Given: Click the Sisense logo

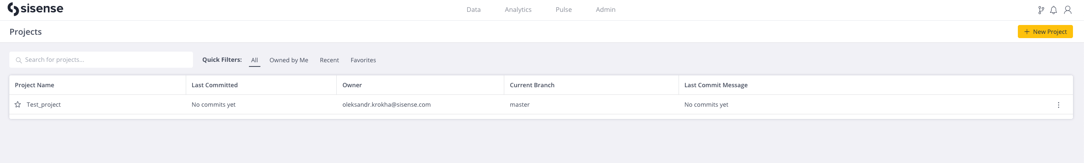Looking at the screenshot, I should tap(36, 9).
